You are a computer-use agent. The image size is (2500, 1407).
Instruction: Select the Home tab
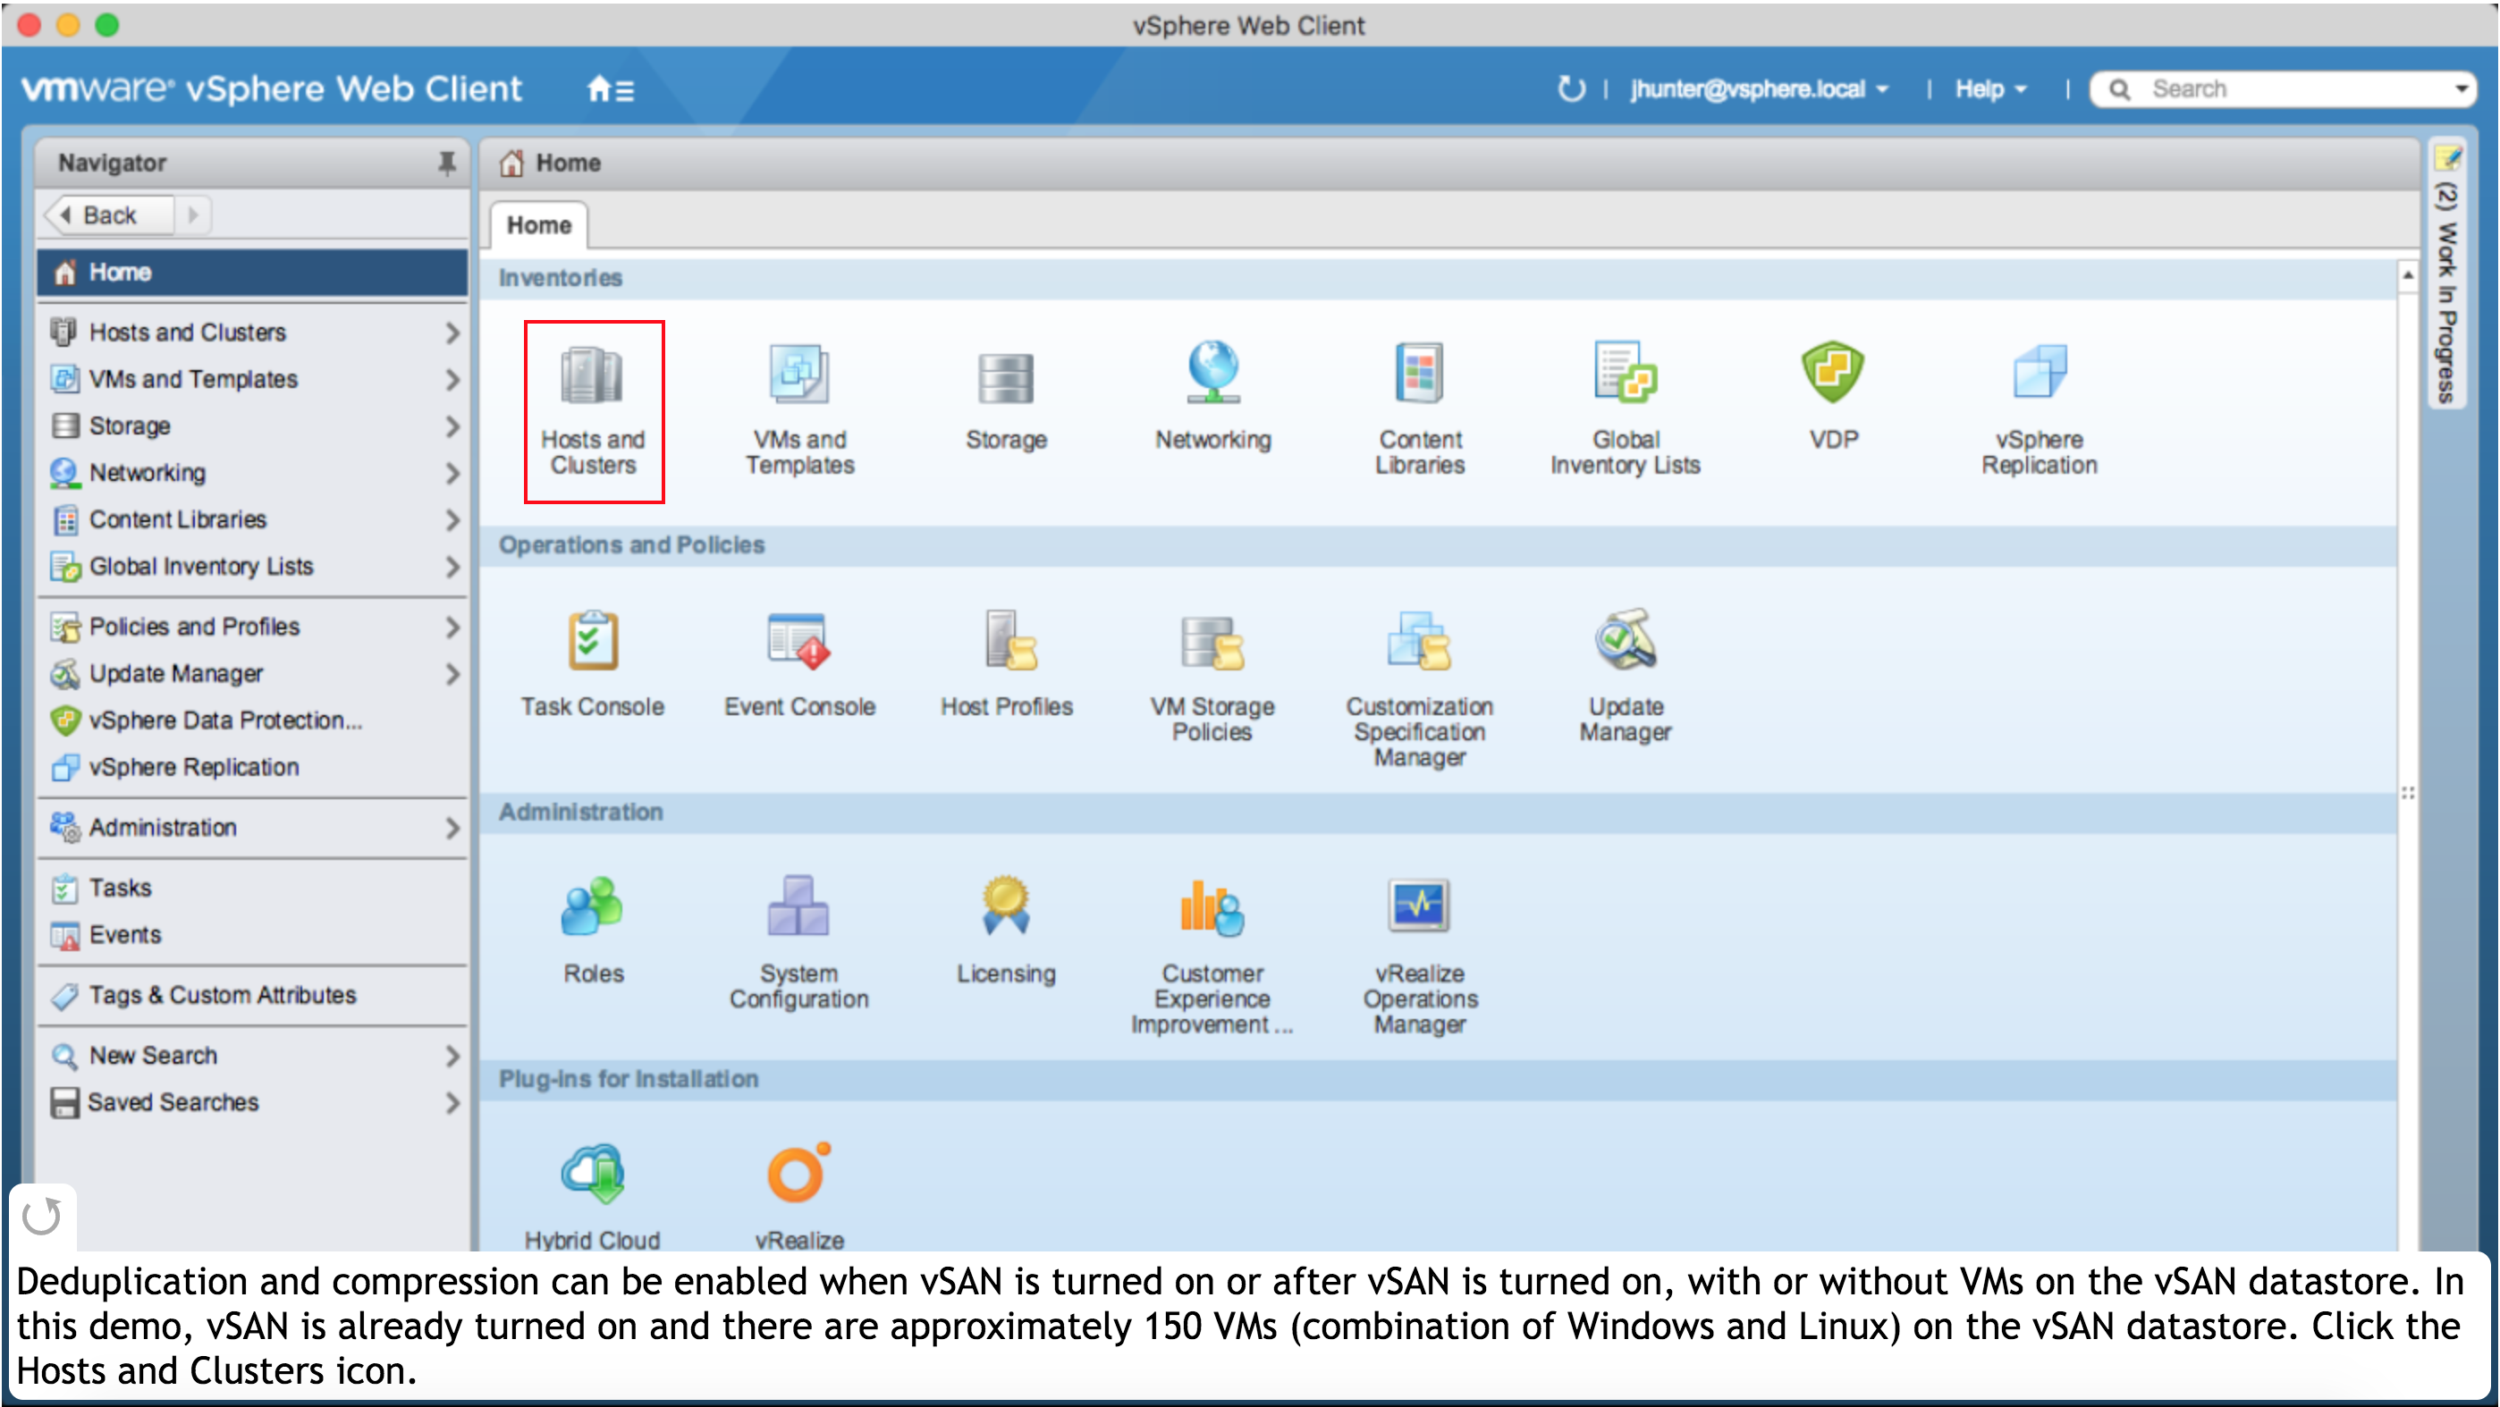(538, 225)
